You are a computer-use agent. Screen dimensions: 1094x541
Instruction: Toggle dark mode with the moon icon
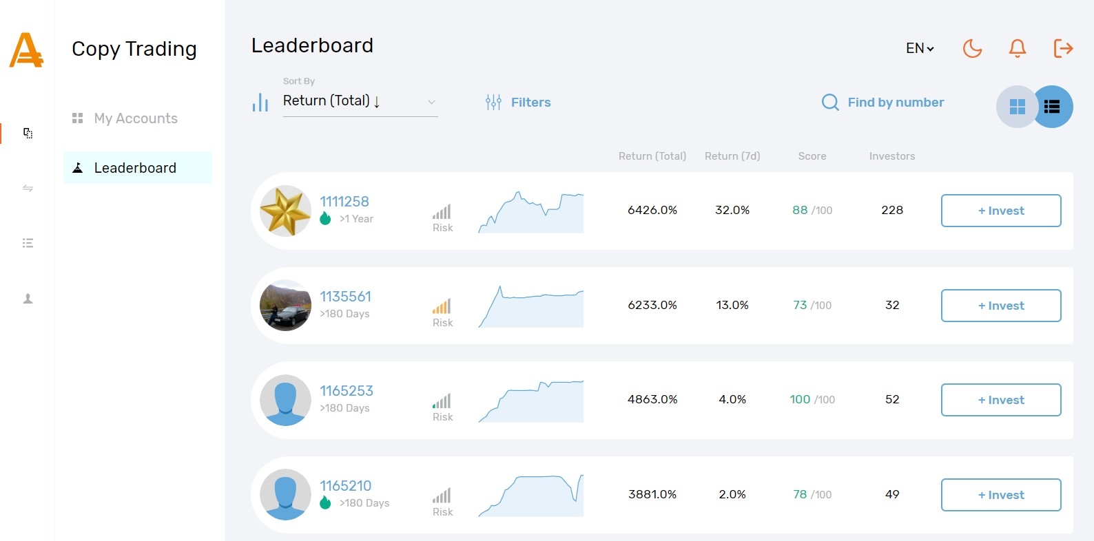972,48
